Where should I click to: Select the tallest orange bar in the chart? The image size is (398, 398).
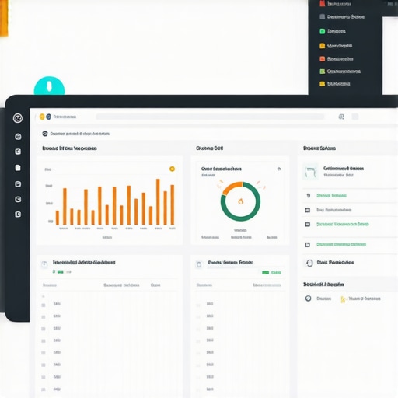158,202
